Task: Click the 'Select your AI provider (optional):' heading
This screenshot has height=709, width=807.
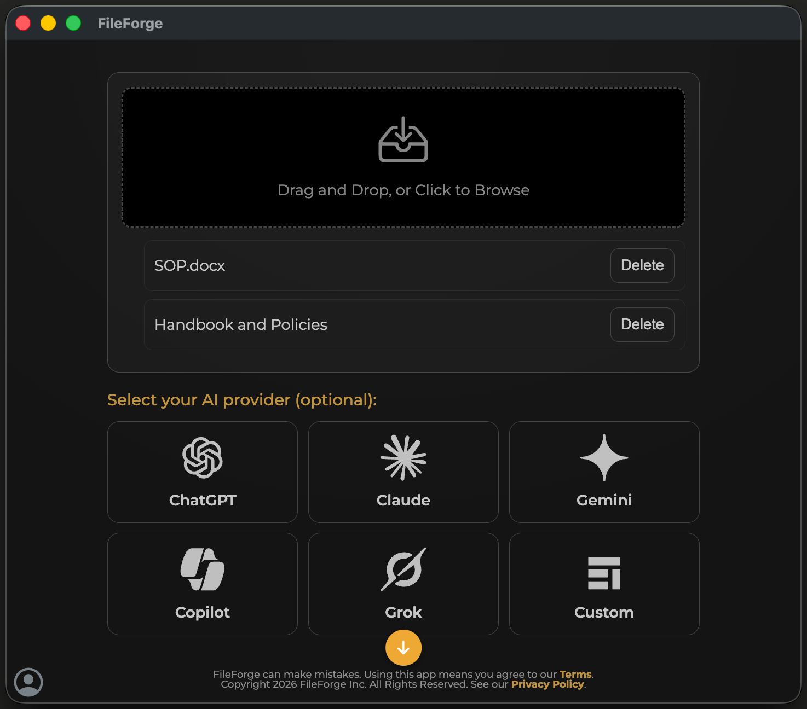Action: tap(242, 400)
